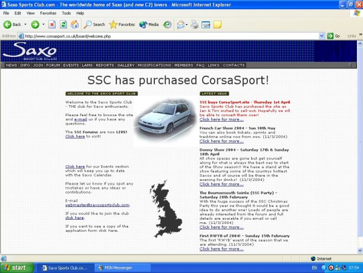Open the Tools menu

(66, 13)
